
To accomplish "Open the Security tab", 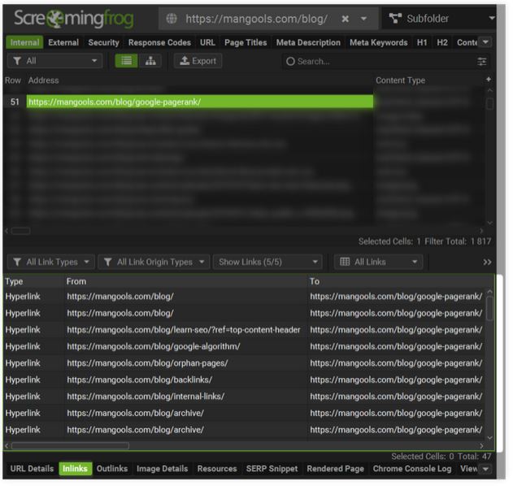I will click(x=103, y=42).
